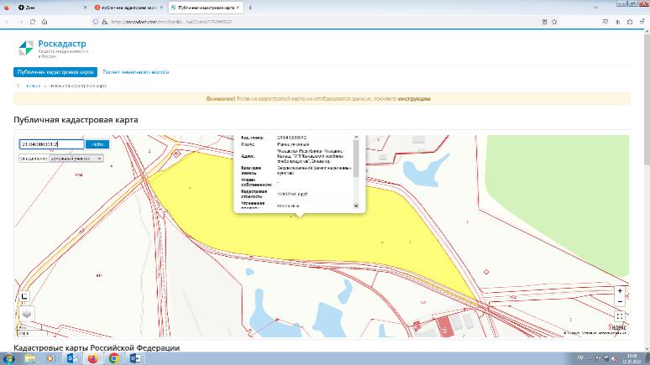Toggle fullscreen mode for the map
This screenshot has width=650, height=365.
[x=619, y=316]
